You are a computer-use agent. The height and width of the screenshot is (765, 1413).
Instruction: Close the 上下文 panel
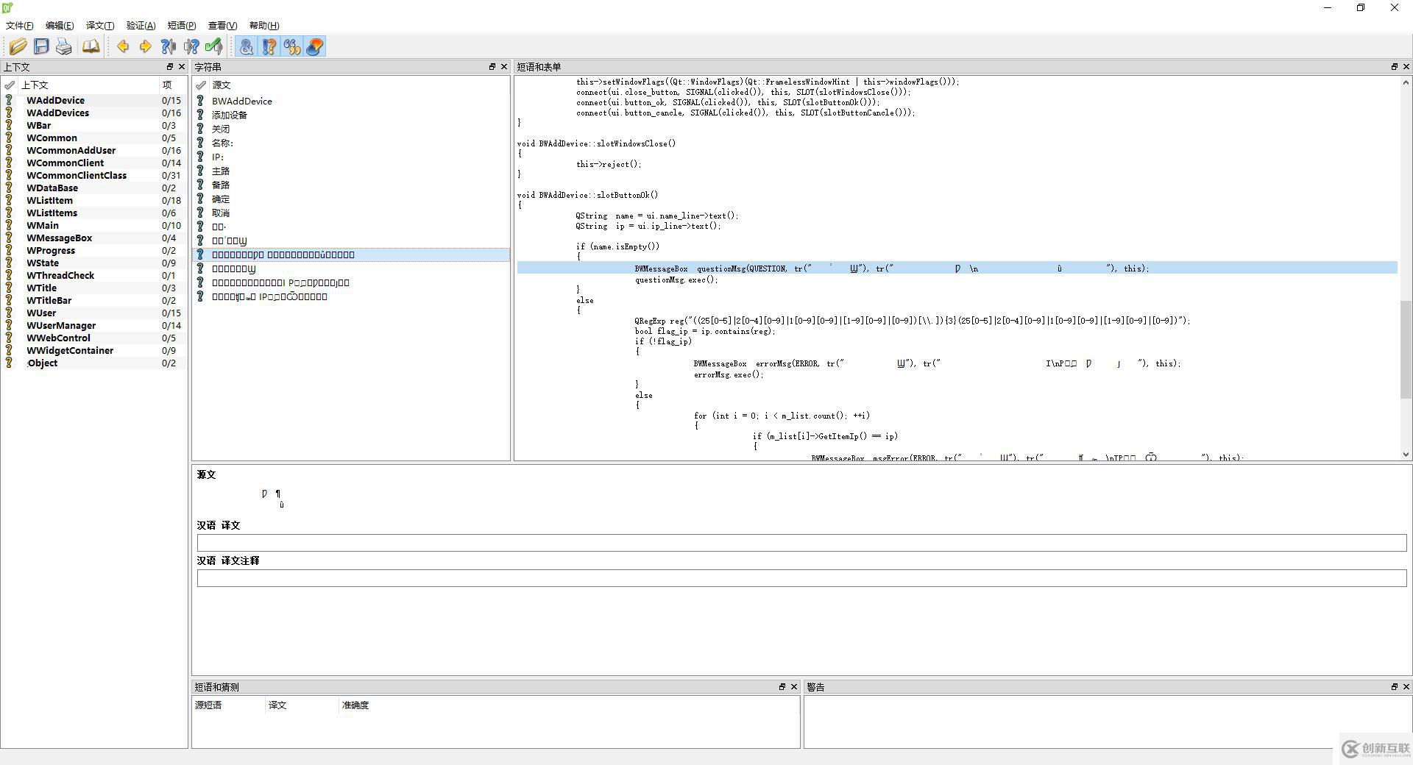(x=182, y=67)
